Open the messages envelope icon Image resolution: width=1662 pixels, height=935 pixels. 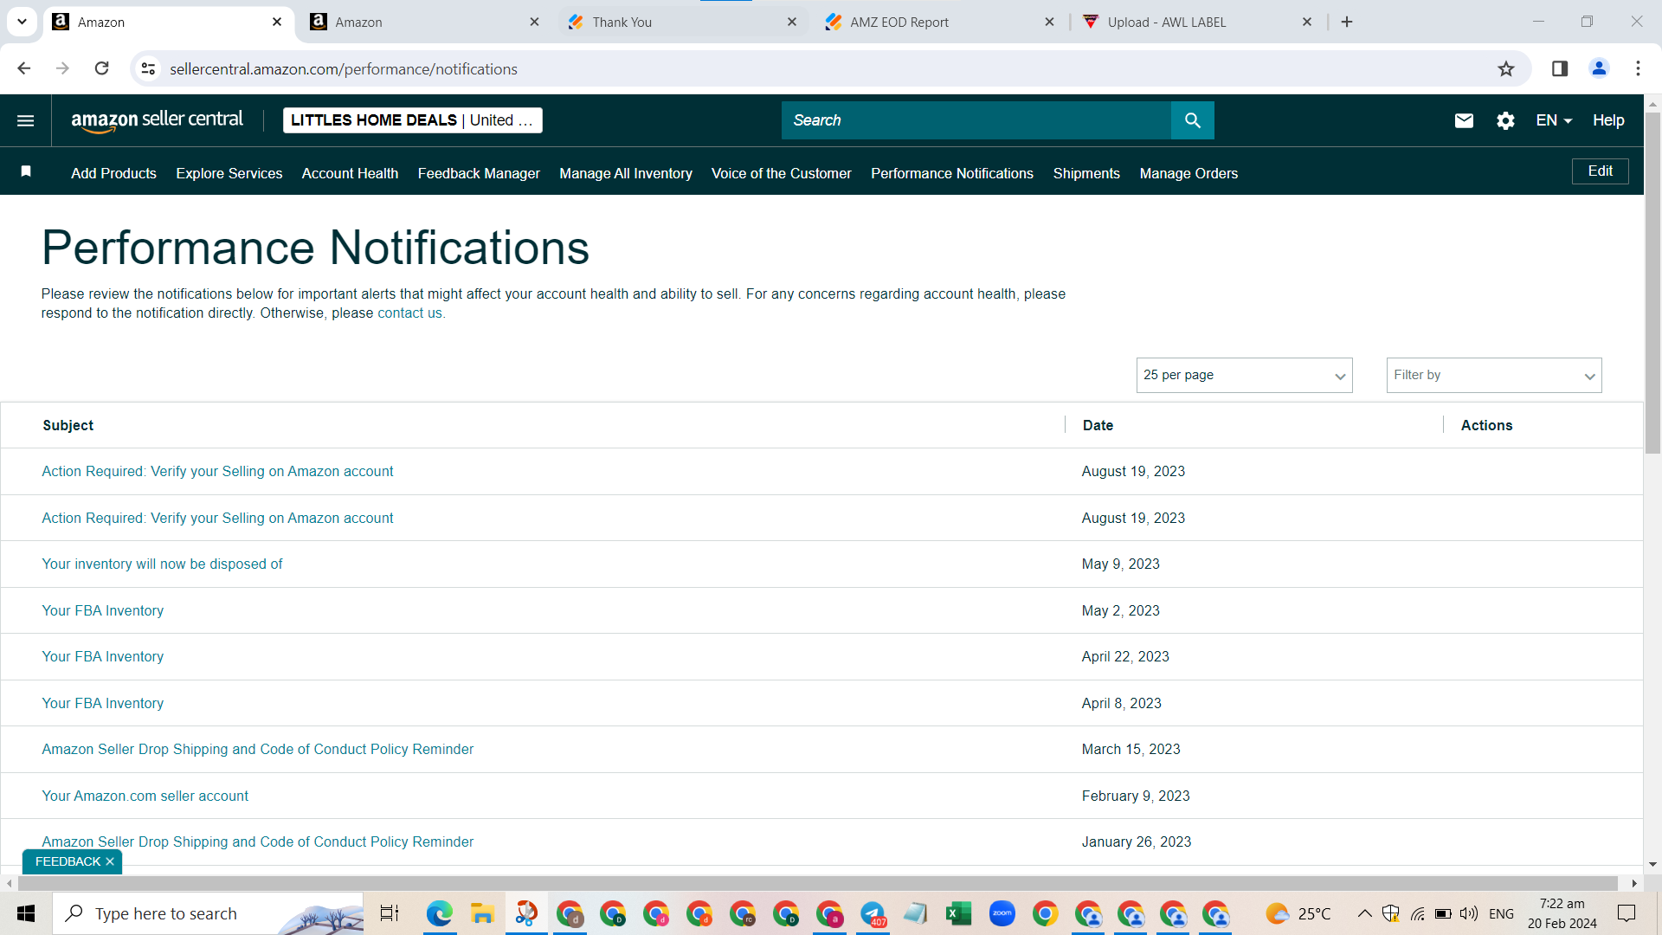pyautogui.click(x=1464, y=120)
